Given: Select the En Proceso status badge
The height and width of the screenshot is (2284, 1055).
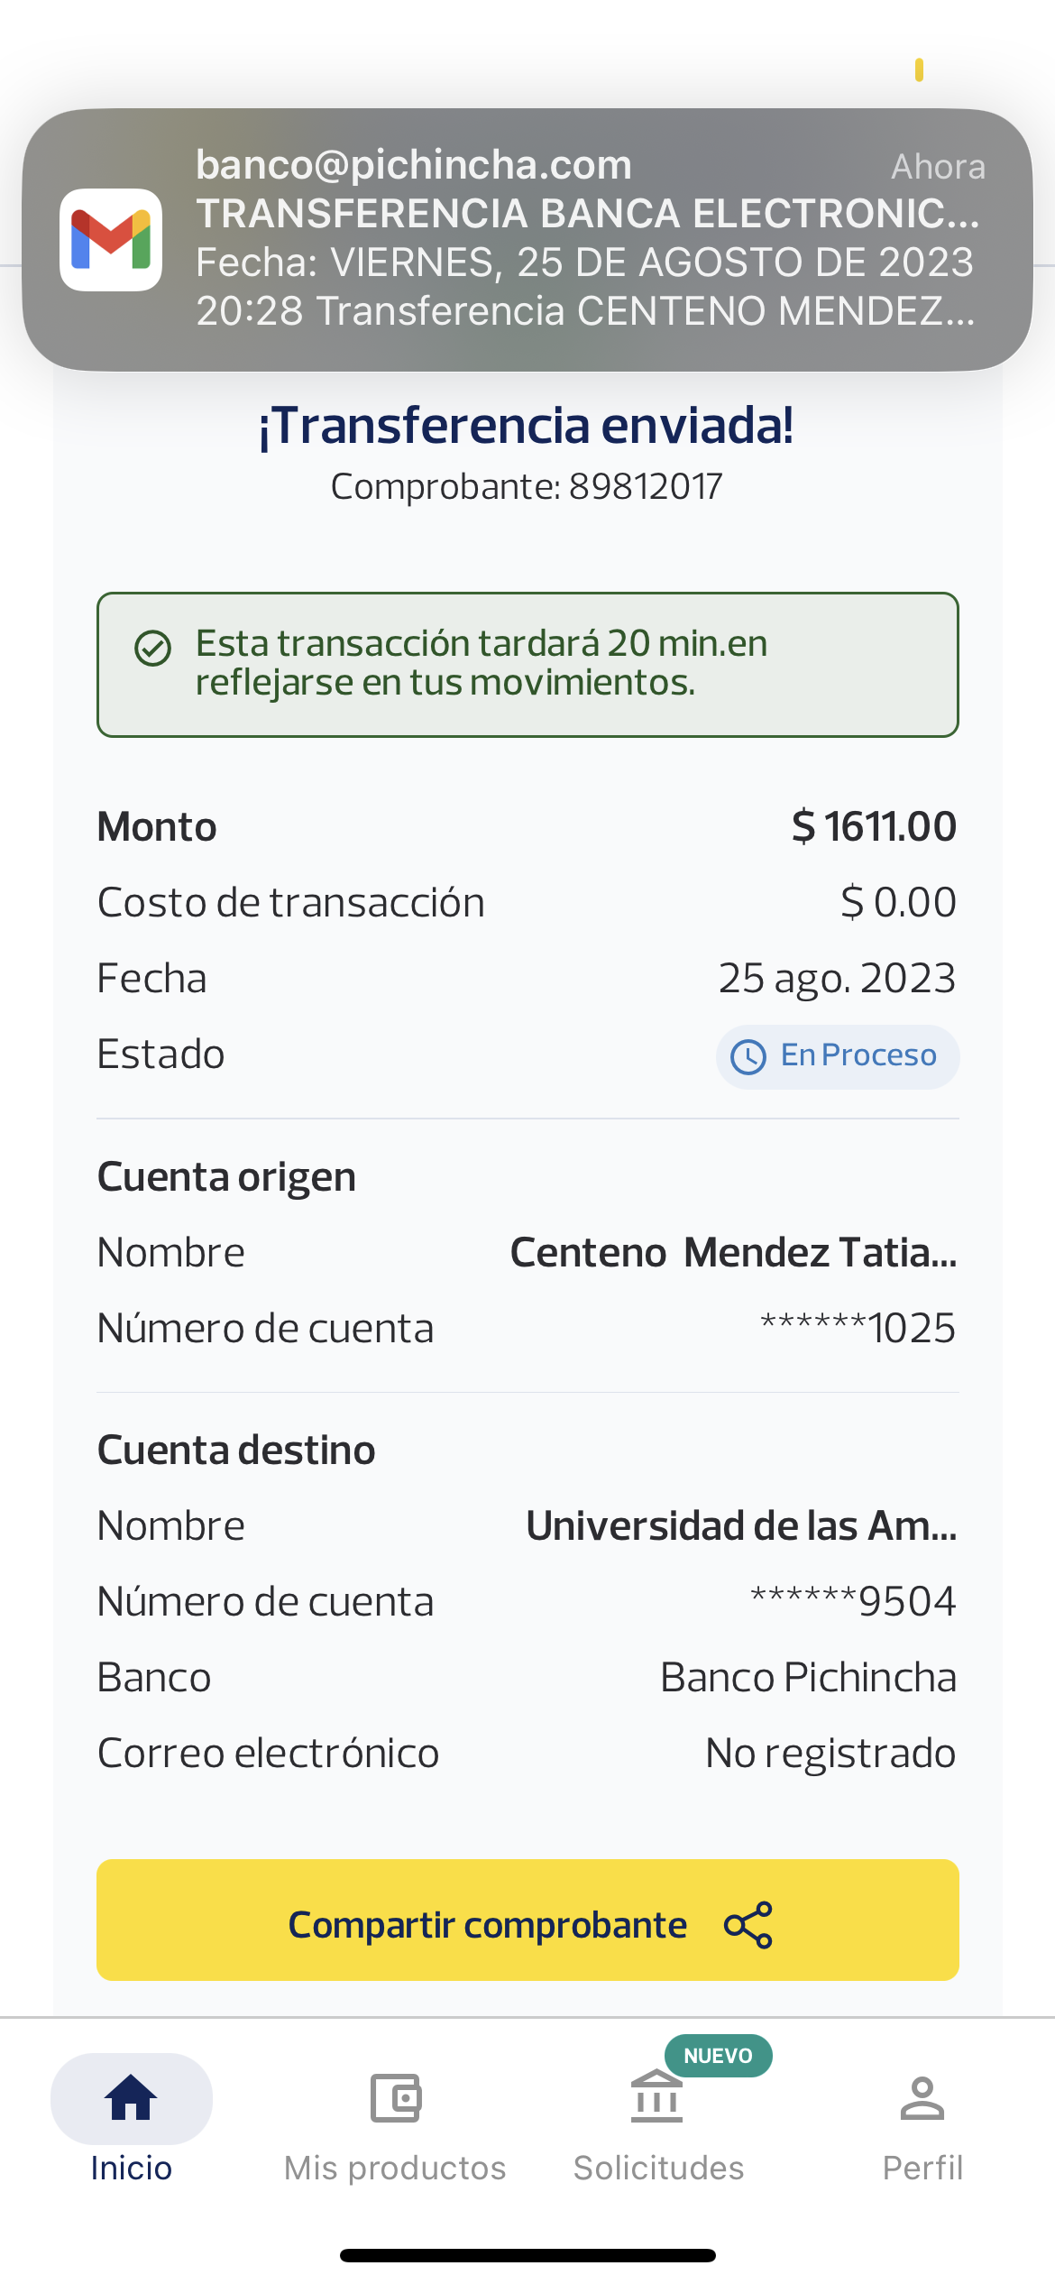Looking at the screenshot, I should pyautogui.click(x=838, y=1056).
